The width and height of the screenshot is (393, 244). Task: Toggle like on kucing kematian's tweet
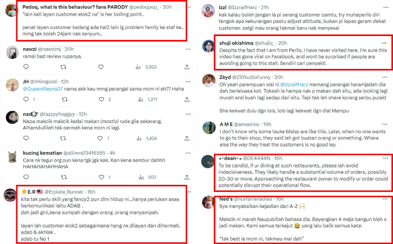click(x=101, y=177)
